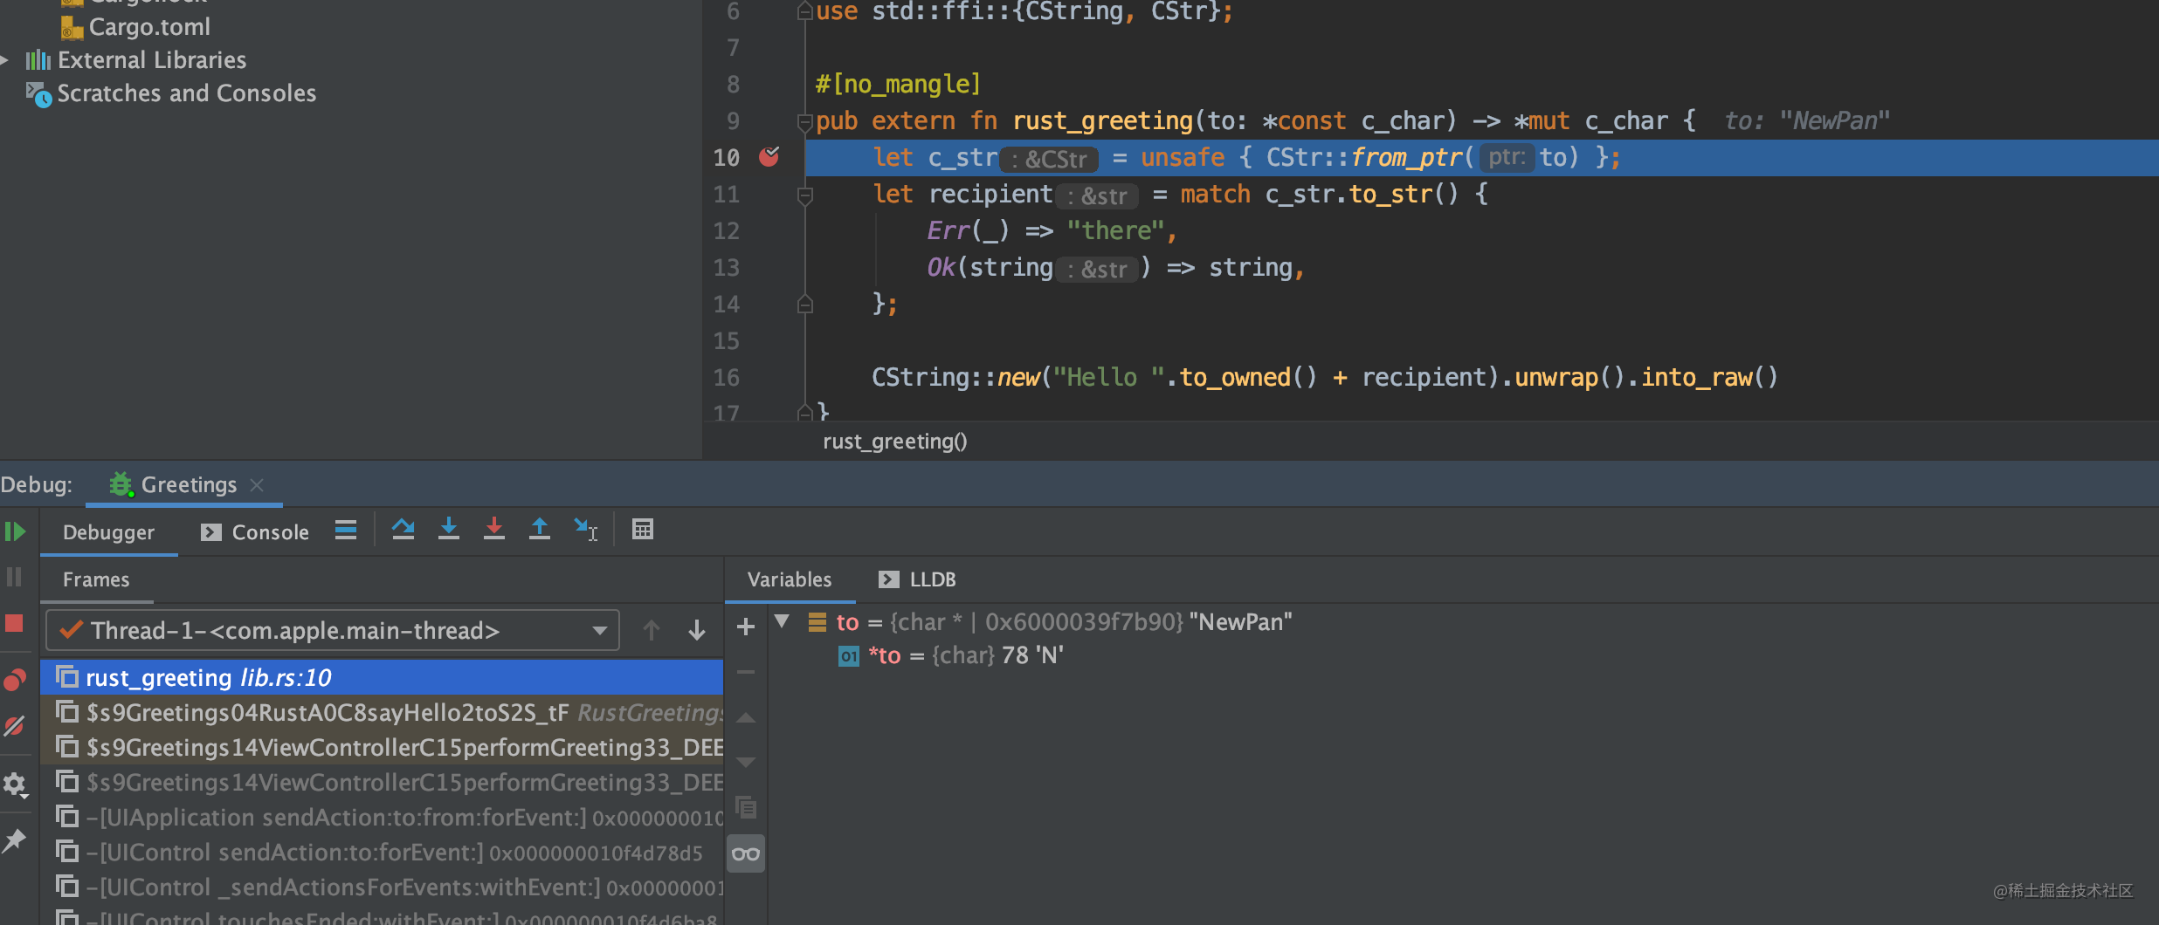2159x925 pixels.
Task: Switch to the Console tab
Action: 255,532
